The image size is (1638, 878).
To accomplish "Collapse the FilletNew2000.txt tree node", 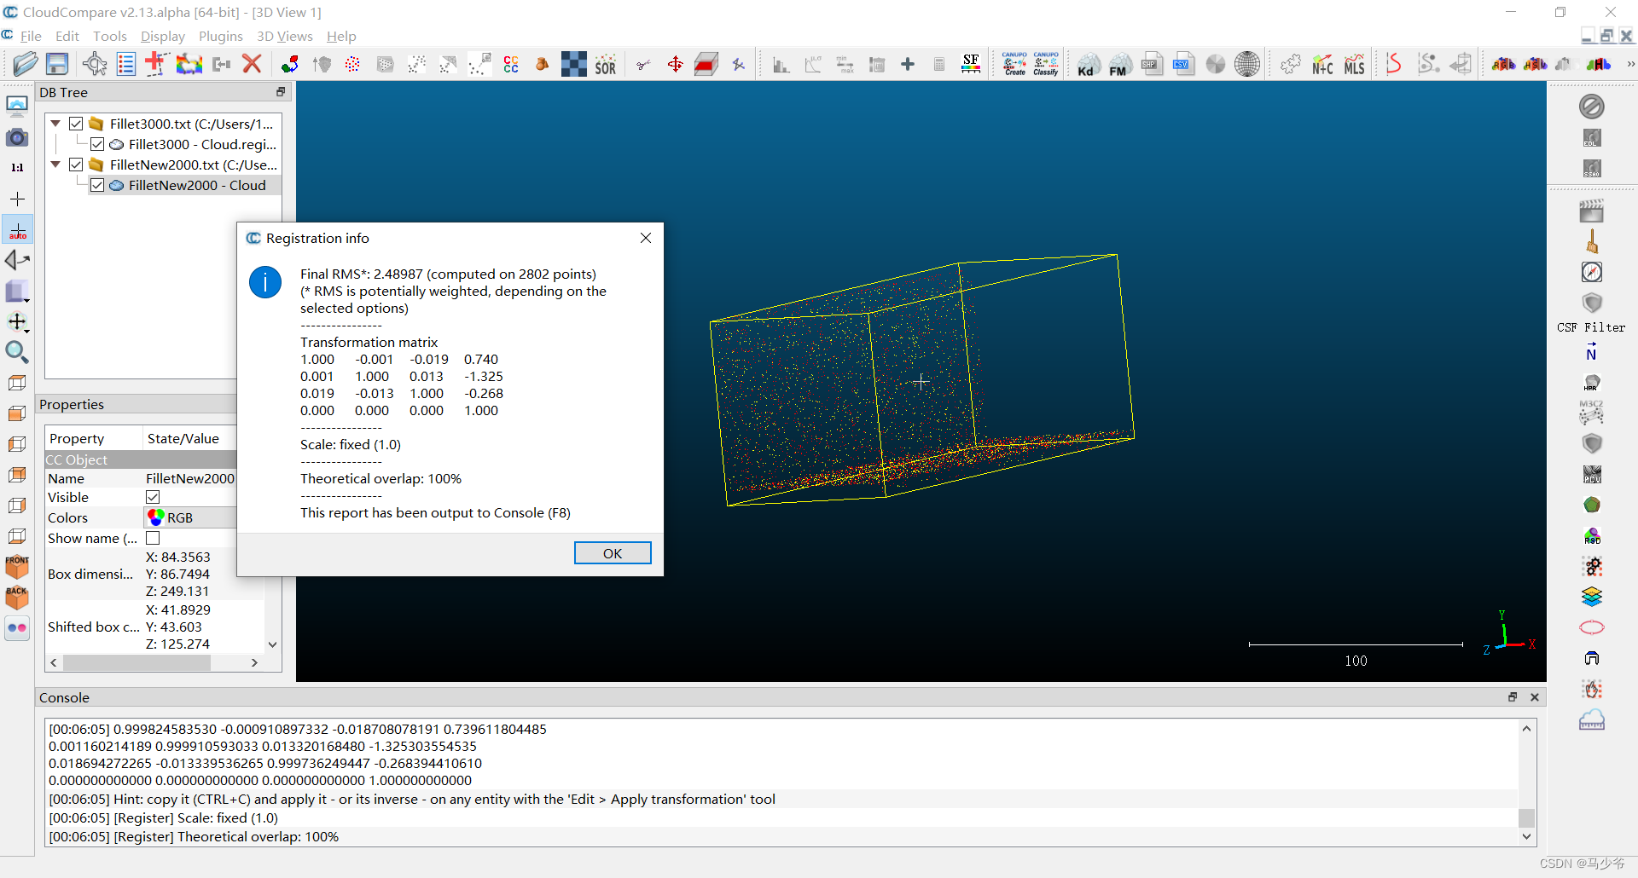I will 55,165.
